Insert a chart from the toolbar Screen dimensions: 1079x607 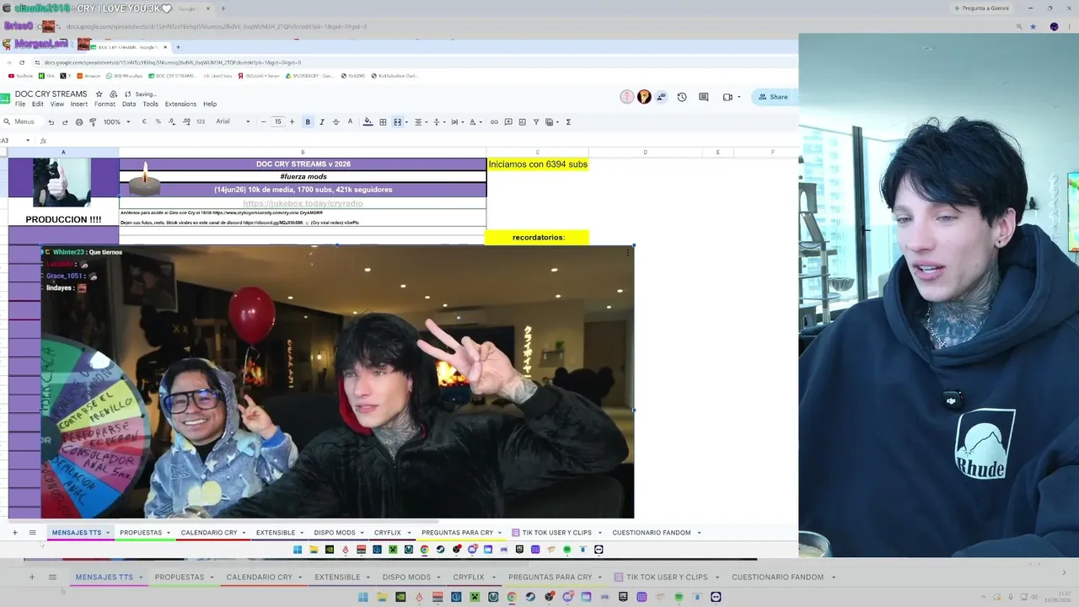[x=522, y=122]
